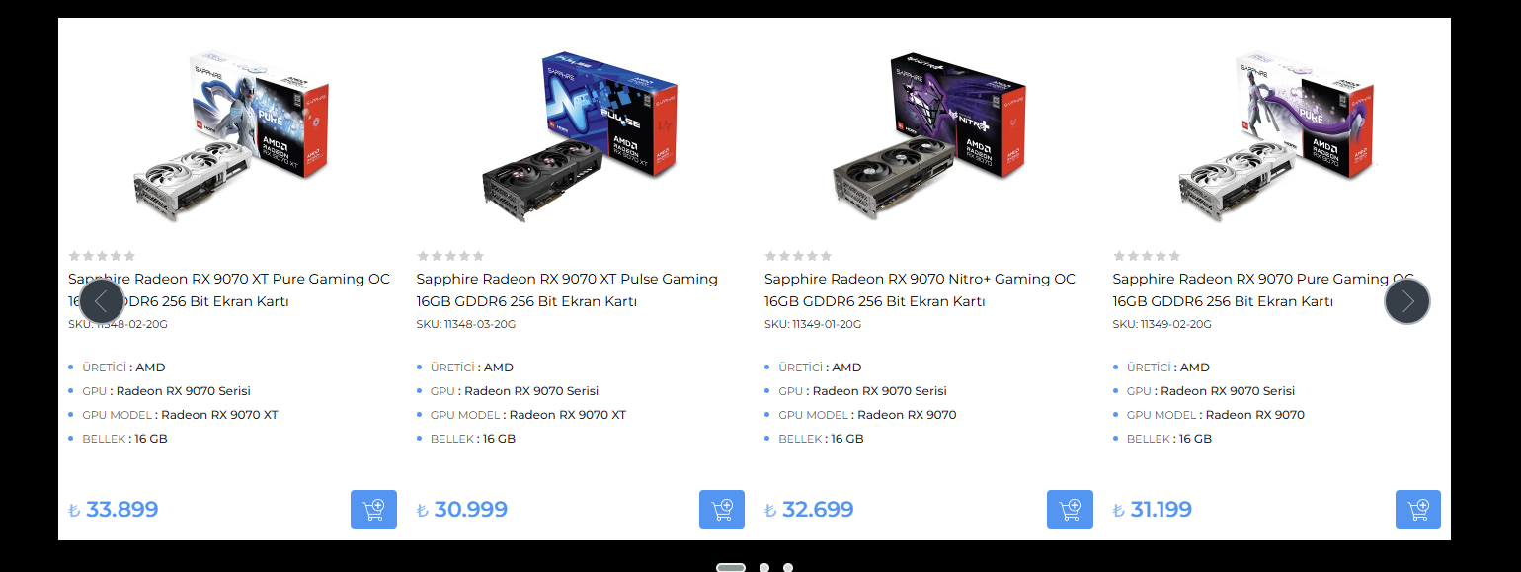Image resolution: width=1521 pixels, height=572 pixels.
Task: Add RX 9070 XT Pulse Gaming to cart
Action: [722, 510]
